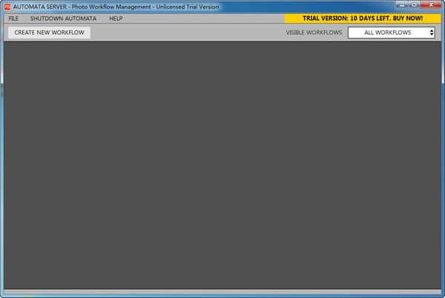Open the SHUTDOWN AUTOMATA menu
Image resolution: width=445 pixels, height=298 pixels.
63,18
